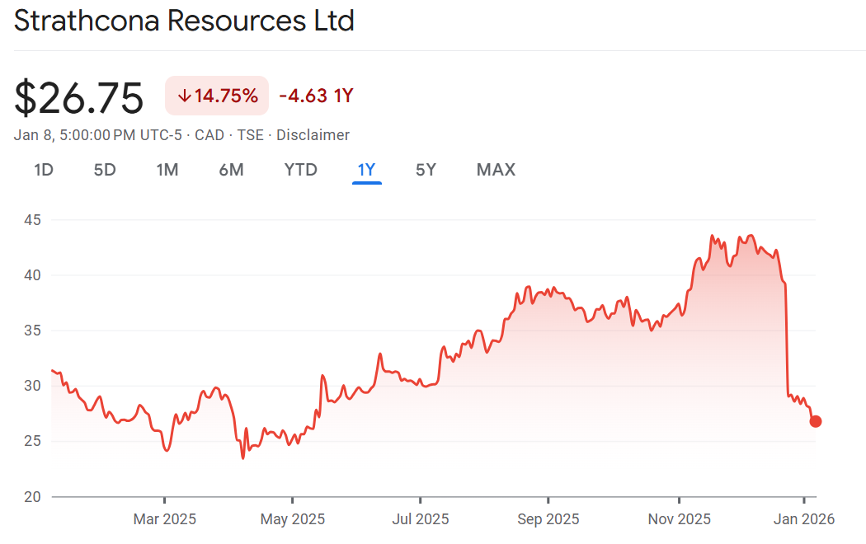Display the MAX time range
The height and width of the screenshot is (544, 866).
pyautogui.click(x=496, y=170)
